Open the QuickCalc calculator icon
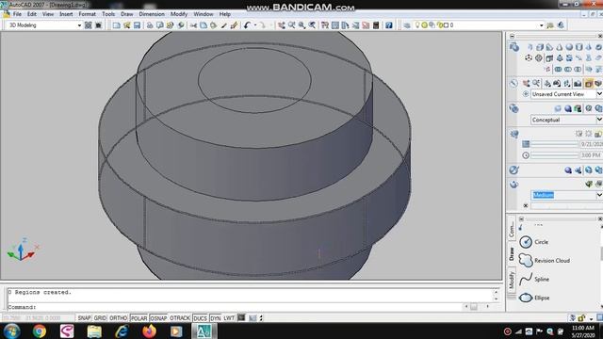Screen dimensions: 603x339 click(376, 25)
